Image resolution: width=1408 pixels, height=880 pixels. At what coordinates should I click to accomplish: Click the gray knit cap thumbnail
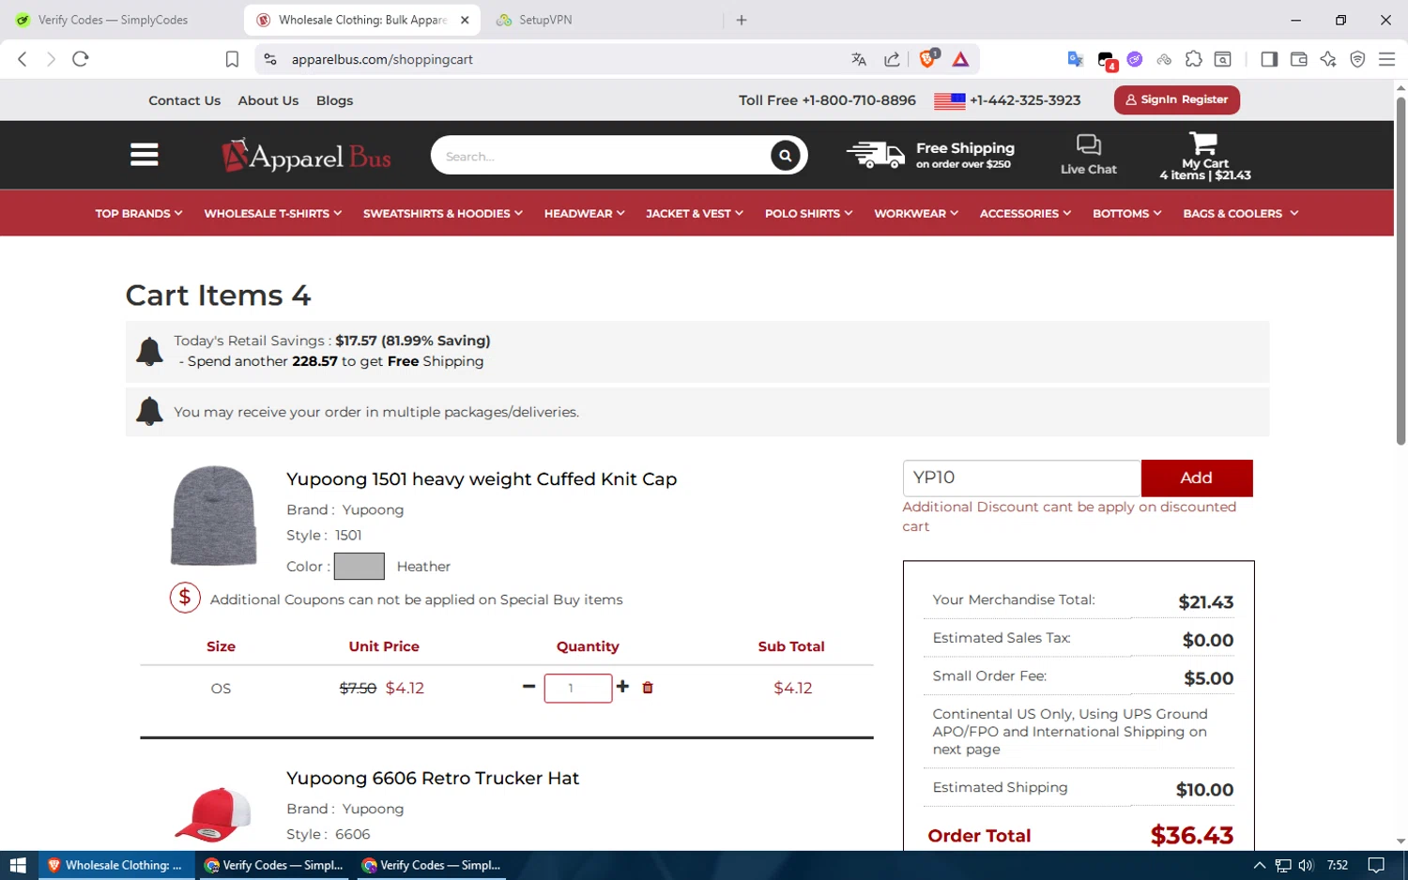pos(213,515)
